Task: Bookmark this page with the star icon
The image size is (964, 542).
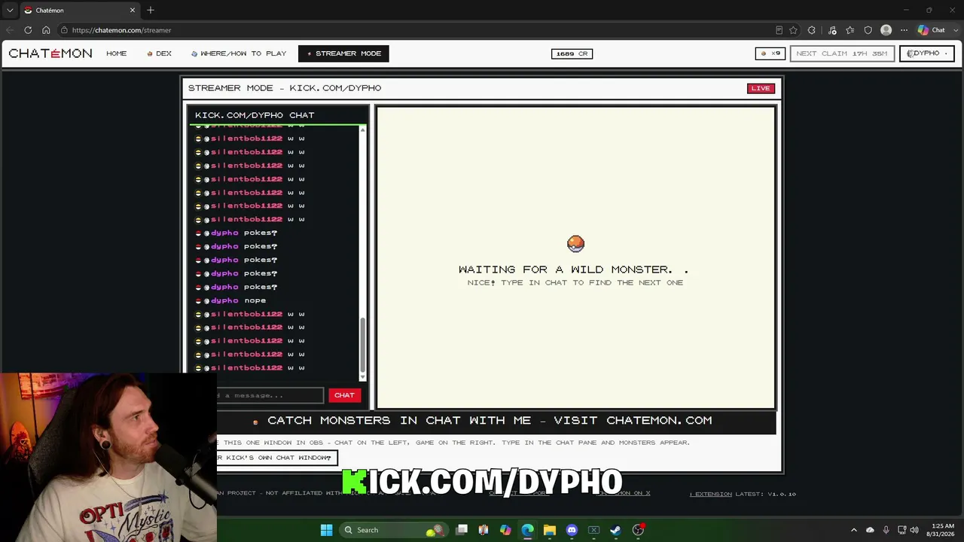Action: click(793, 30)
